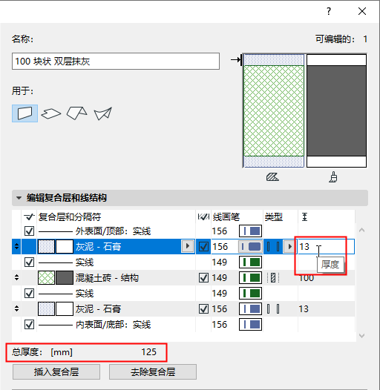
Task: Click the hatch fill thumbnail in 混凝土砖 row
Action: [x=46, y=278]
